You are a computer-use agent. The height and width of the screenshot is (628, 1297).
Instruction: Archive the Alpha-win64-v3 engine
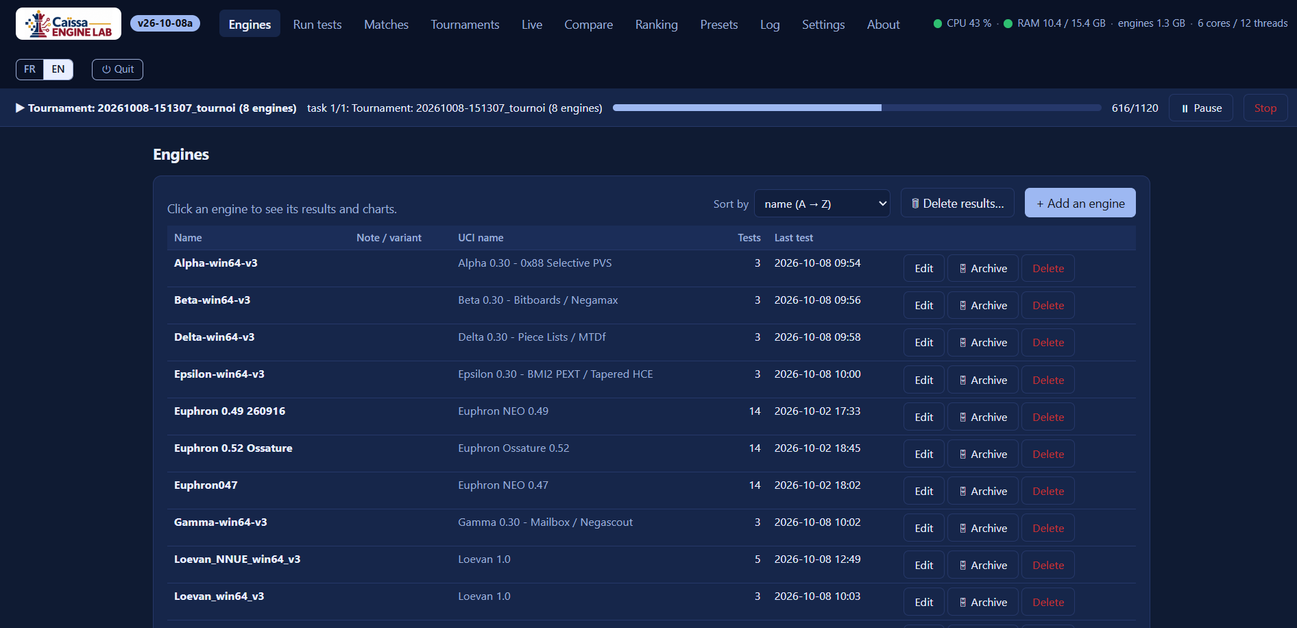[x=983, y=268]
